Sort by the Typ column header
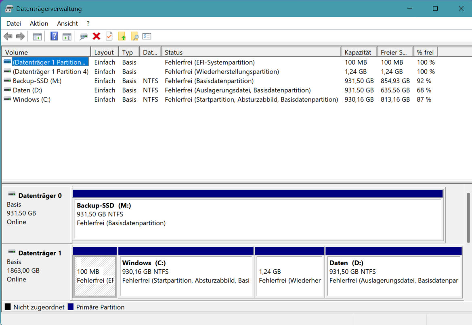 point(129,52)
